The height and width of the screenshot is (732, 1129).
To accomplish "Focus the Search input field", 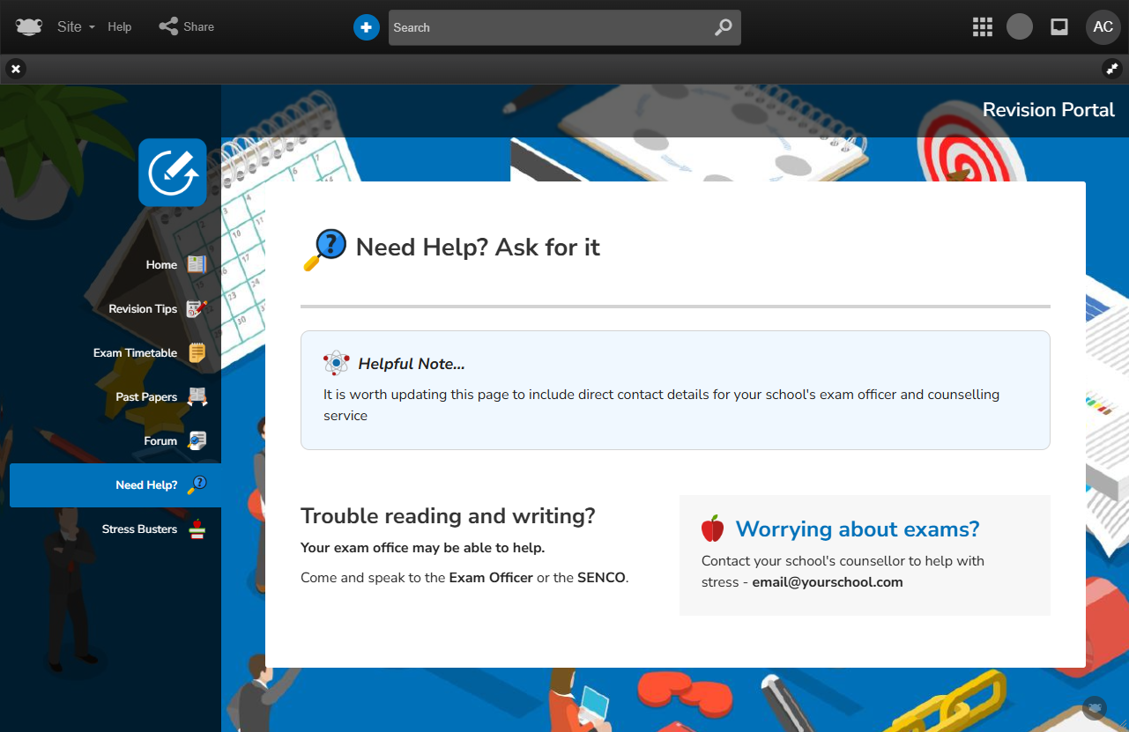I will 546,27.
